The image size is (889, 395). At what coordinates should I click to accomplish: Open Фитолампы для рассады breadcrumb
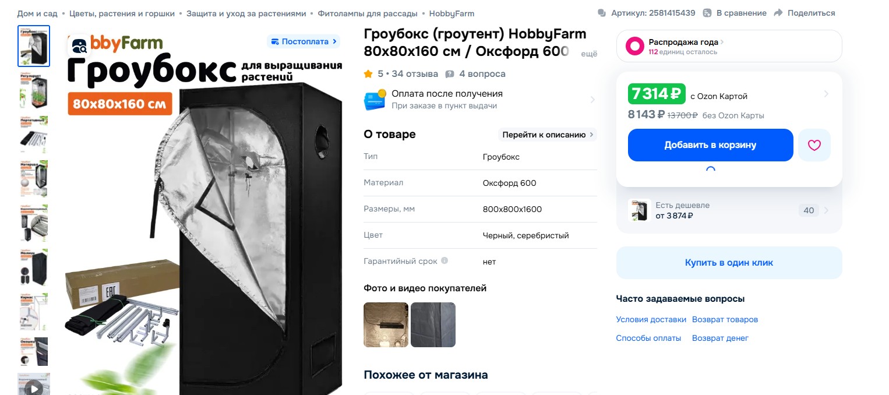[x=368, y=13]
